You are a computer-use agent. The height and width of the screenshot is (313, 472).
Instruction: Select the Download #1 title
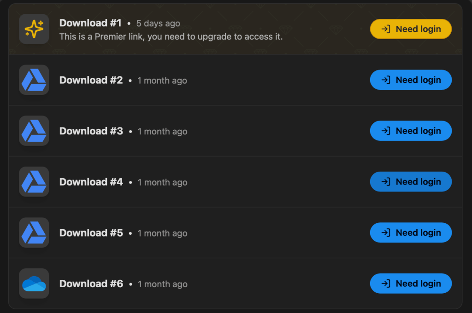(x=90, y=23)
